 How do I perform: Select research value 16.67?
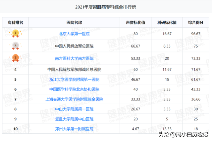pos(167,34)
